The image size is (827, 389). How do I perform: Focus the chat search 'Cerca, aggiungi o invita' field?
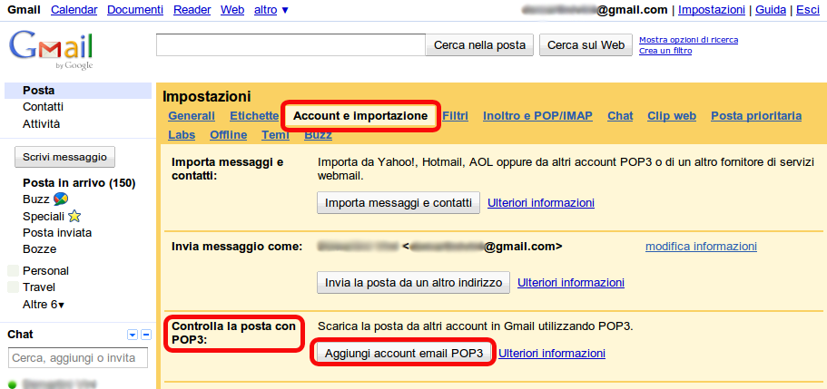click(77, 358)
